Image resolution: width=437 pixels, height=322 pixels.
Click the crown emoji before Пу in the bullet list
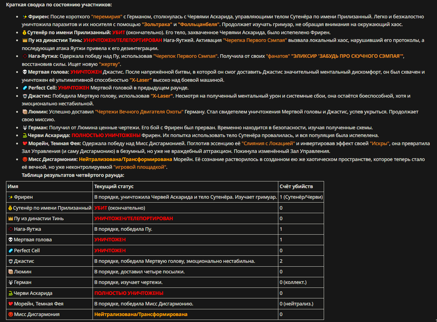click(x=25, y=41)
